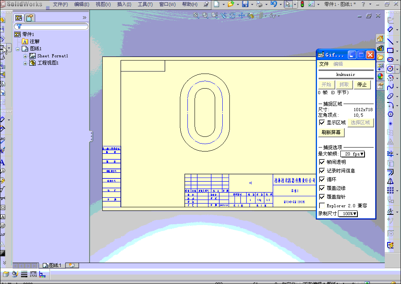The image size is (401, 284).
Task: Click the Rebuild traffic light icon
Action: point(302,4)
